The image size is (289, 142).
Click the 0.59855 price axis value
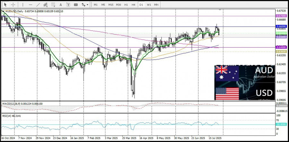[x=281, y=91]
